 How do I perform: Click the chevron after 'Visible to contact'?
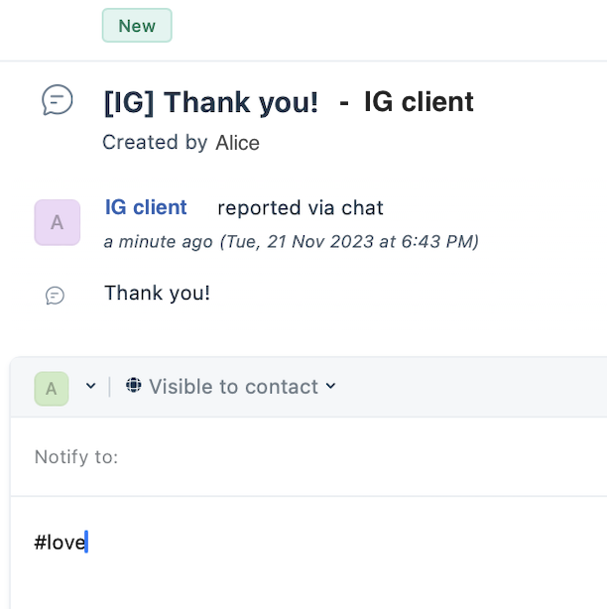point(331,386)
